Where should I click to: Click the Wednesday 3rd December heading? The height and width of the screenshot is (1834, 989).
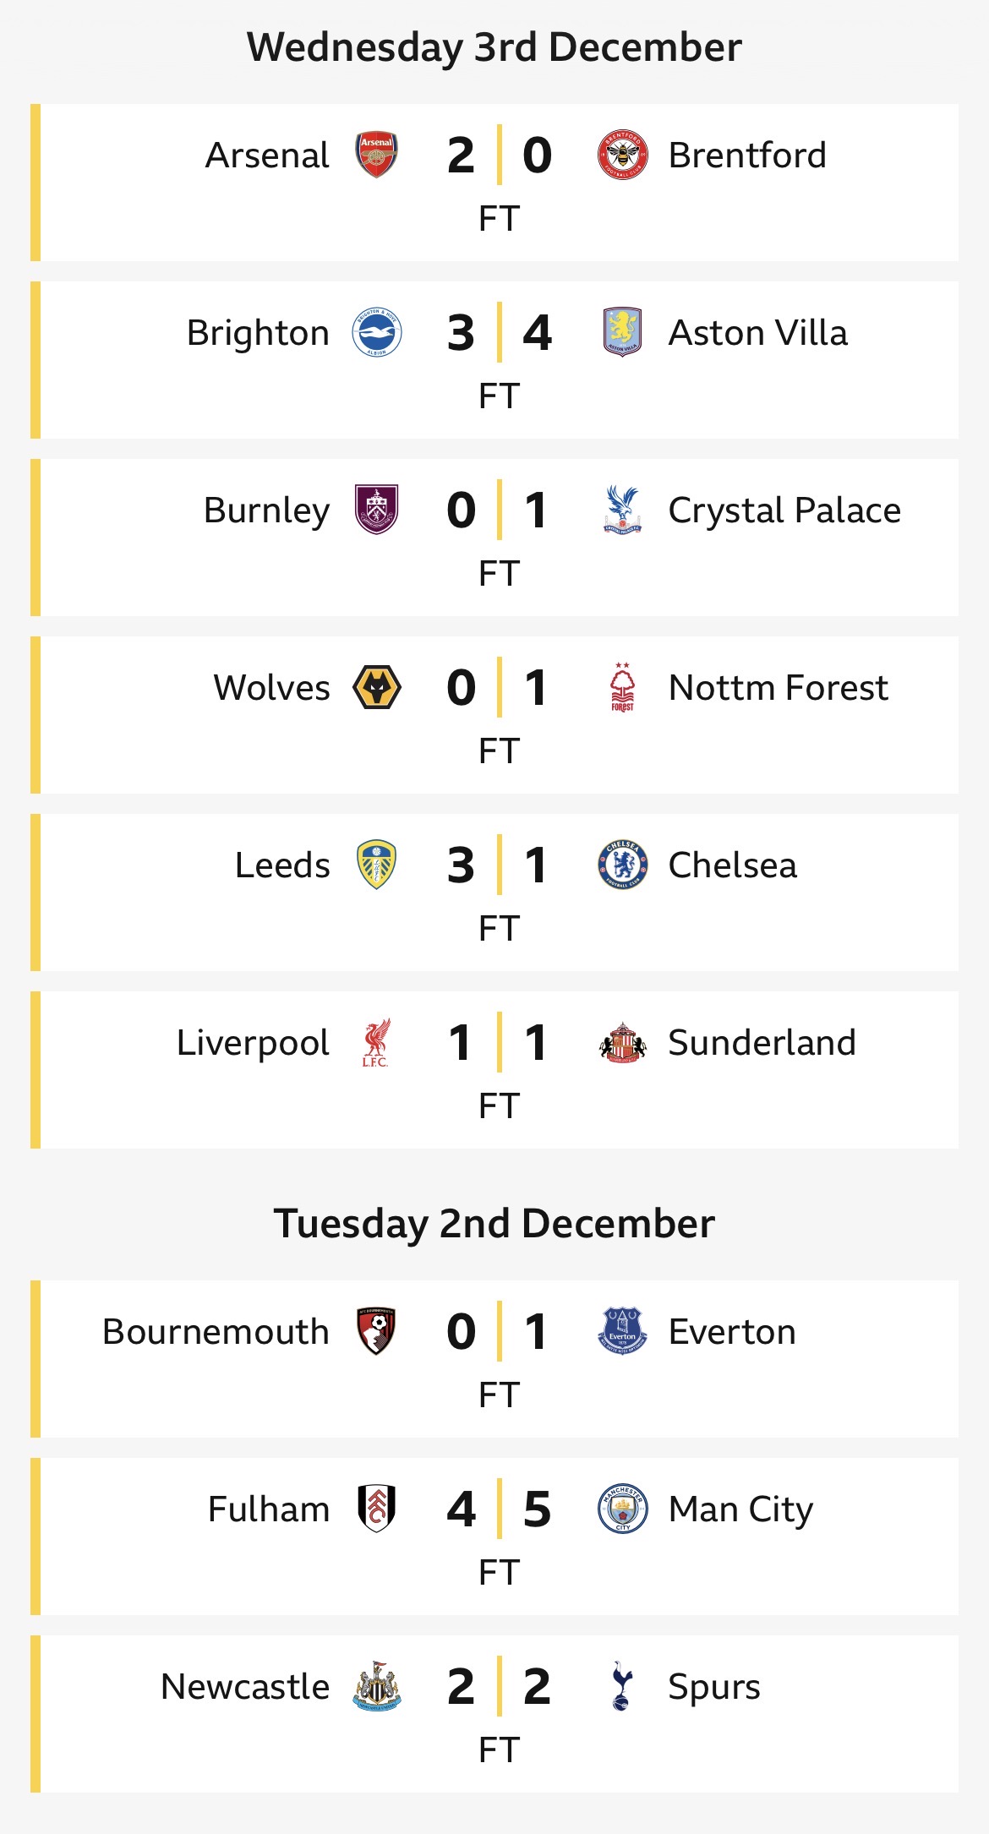coord(494,47)
